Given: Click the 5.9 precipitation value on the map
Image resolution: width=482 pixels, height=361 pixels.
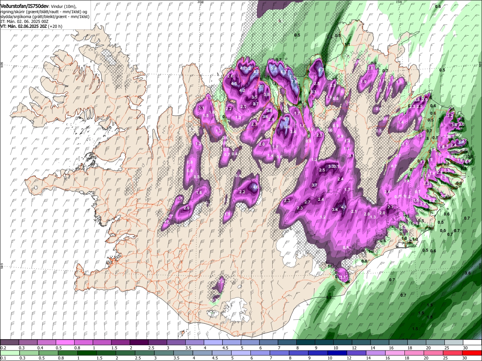Looking at the screenshot, I should [x=274, y=69].
